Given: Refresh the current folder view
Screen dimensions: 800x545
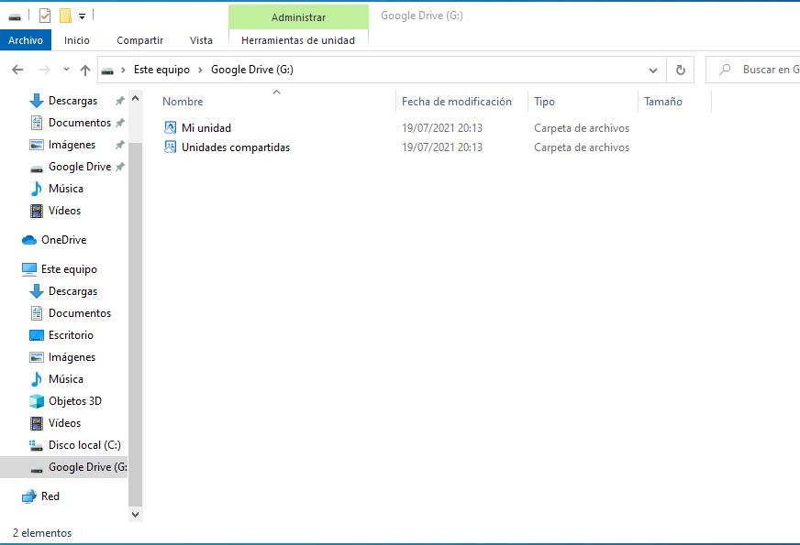Looking at the screenshot, I should coord(680,70).
